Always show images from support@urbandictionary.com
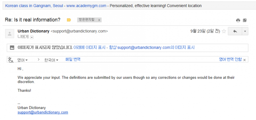The height and width of the screenshot is (120, 256). (x=151, y=48)
